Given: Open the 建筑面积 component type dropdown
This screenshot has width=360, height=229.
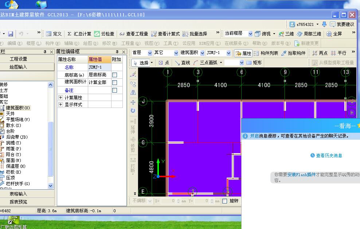Looking at the screenshot, I should 202,53.
